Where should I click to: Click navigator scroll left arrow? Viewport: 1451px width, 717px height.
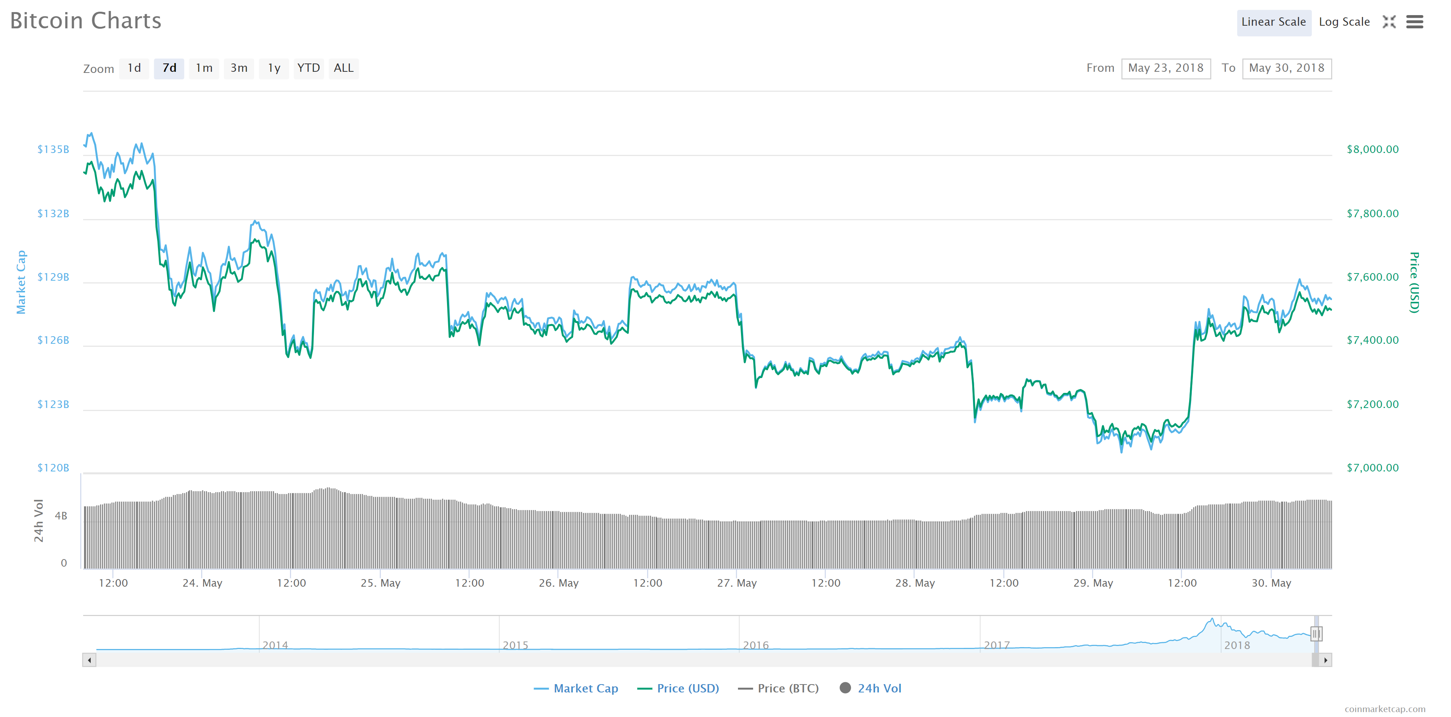pyautogui.click(x=89, y=660)
